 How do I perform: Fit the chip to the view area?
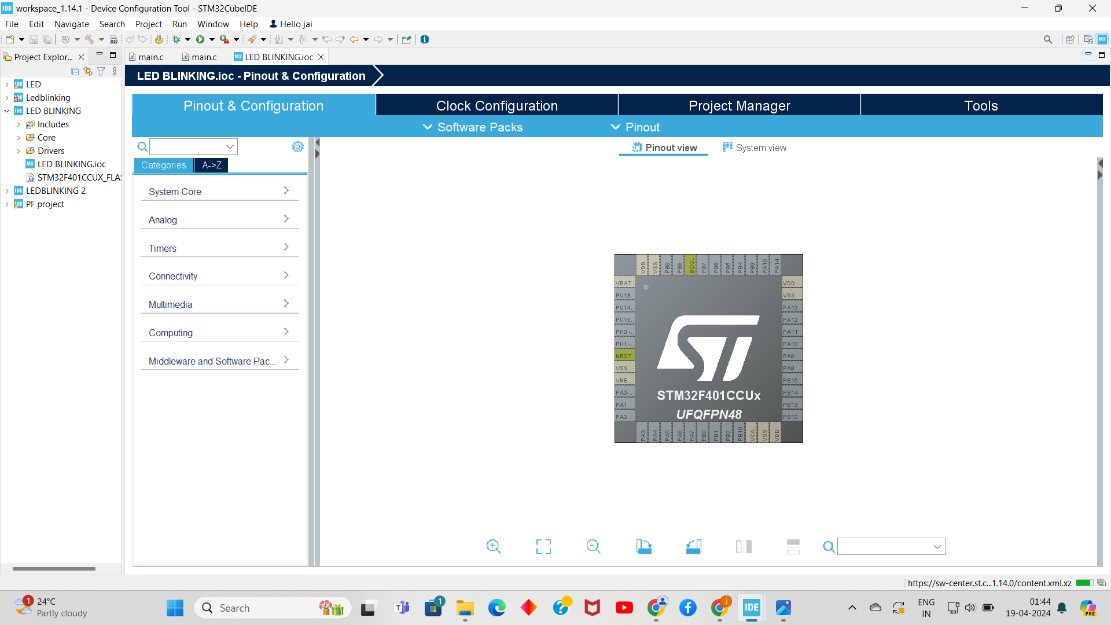543,546
